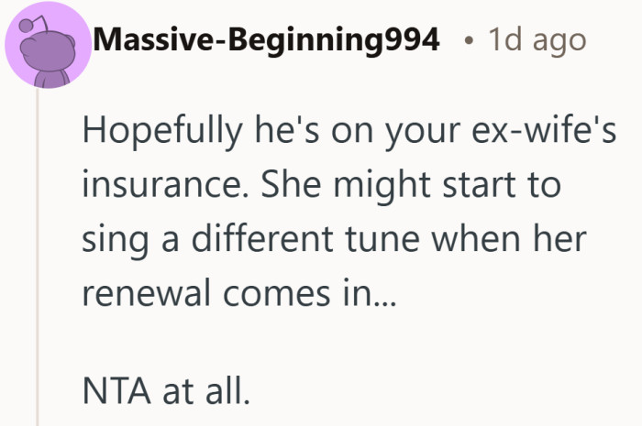The image size is (642, 426).
Task: Click the 'NTA at all.' text
Action: click(x=165, y=392)
